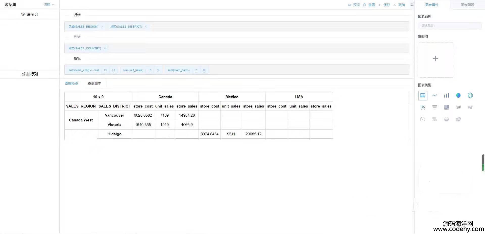
Task: Delete the sum(store_cost) -> cost metric
Action: [113, 70]
